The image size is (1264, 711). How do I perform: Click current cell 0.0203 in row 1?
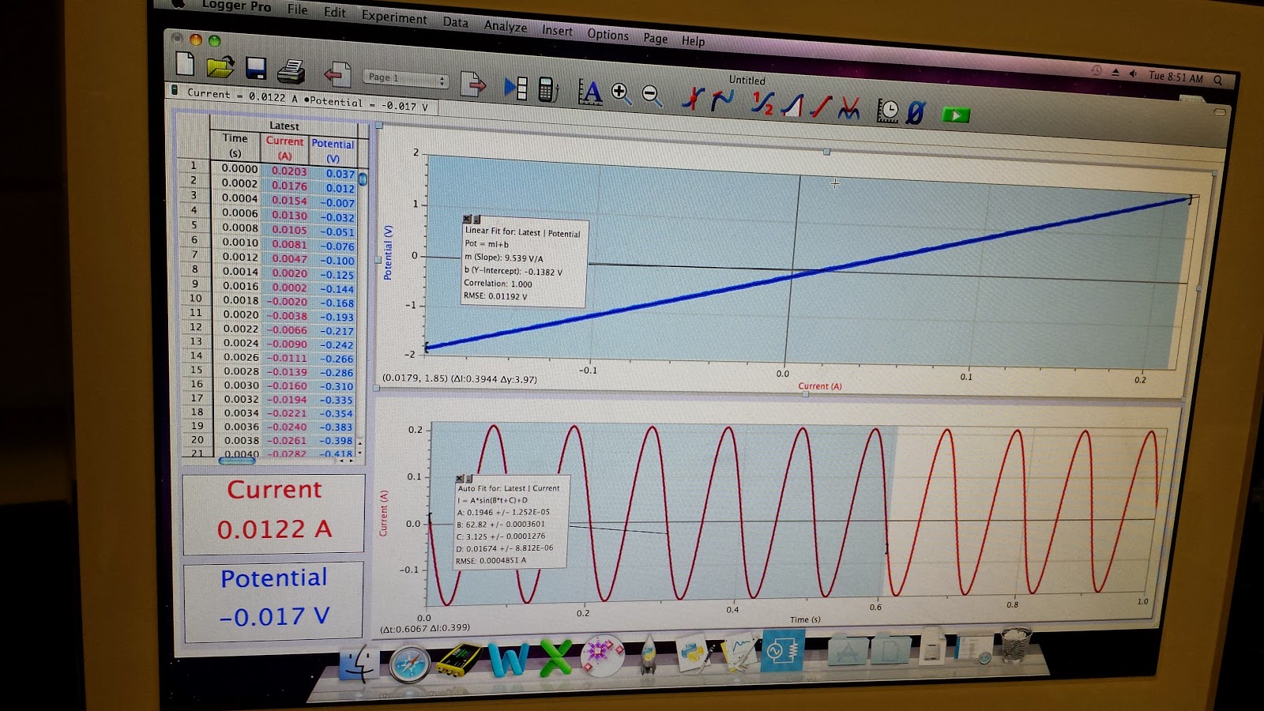tap(289, 171)
